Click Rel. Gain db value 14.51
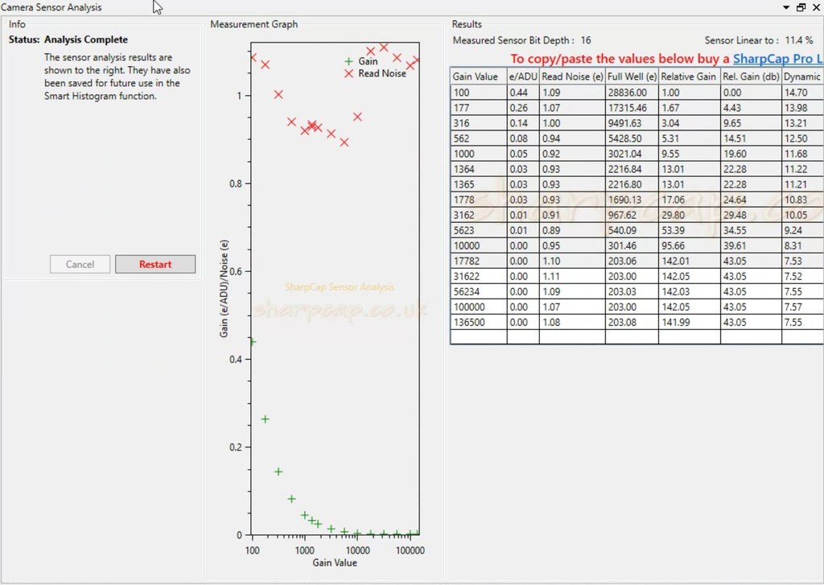 (751, 138)
